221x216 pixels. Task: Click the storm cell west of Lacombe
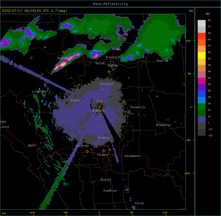click(96, 54)
